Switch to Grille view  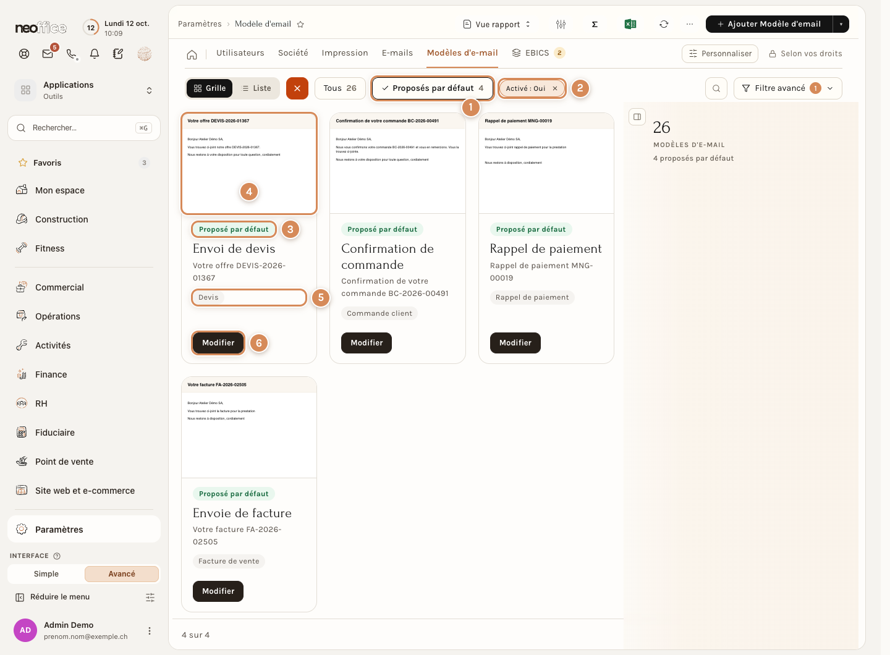click(210, 88)
